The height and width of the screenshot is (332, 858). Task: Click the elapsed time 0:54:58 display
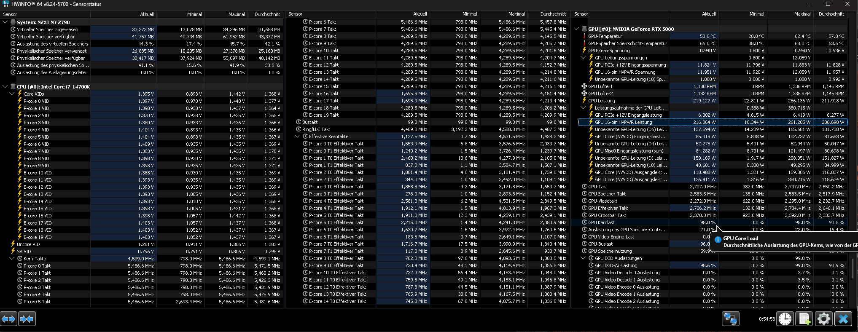[x=767, y=319]
